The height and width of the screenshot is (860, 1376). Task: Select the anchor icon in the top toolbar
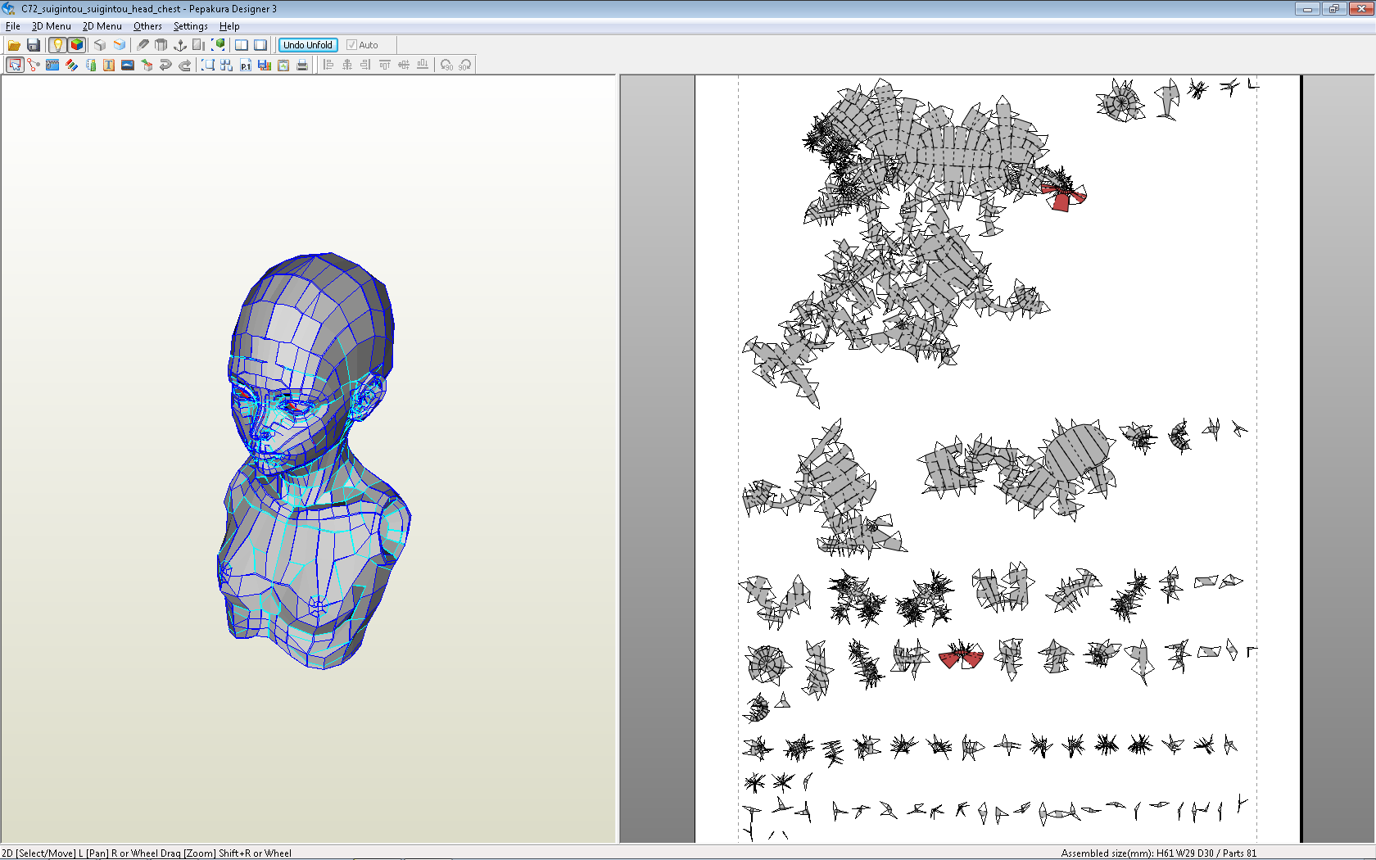[180, 45]
